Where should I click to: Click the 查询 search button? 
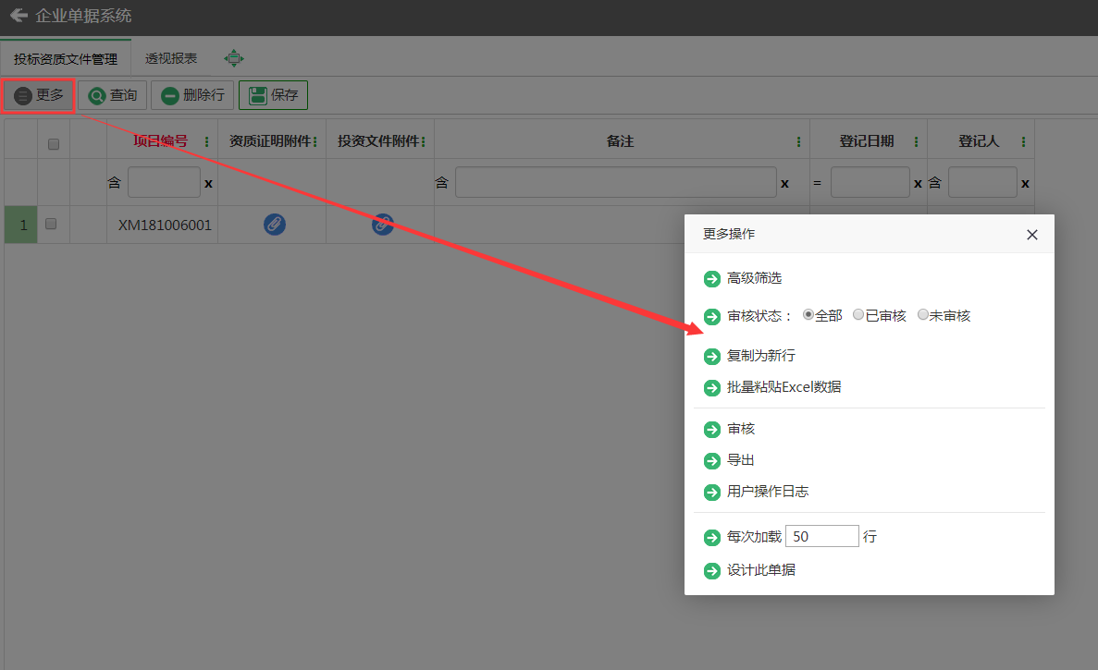pyautogui.click(x=112, y=95)
